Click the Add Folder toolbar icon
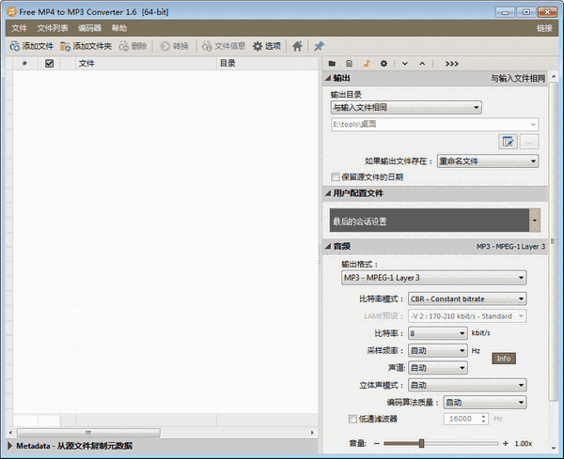The width and height of the screenshot is (564, 459). (x=65, y=46)
